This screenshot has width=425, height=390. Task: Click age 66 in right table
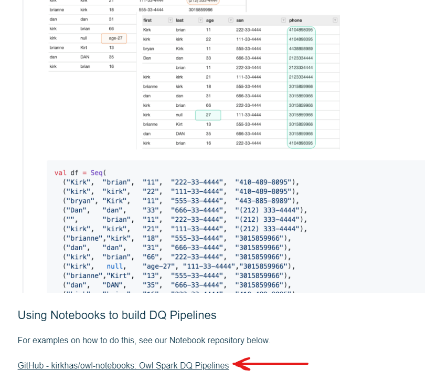[x=208, y=105]
